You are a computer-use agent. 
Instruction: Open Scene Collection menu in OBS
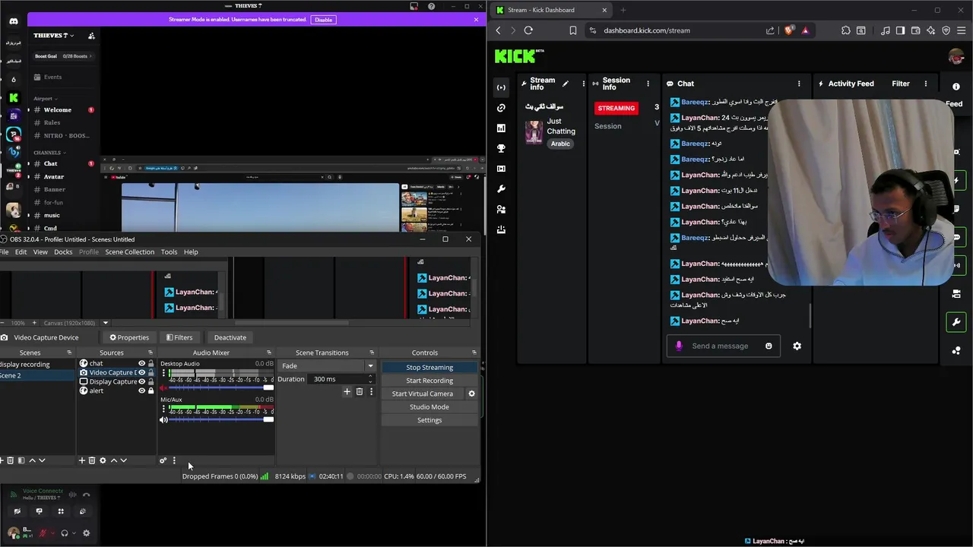point(129,251)
